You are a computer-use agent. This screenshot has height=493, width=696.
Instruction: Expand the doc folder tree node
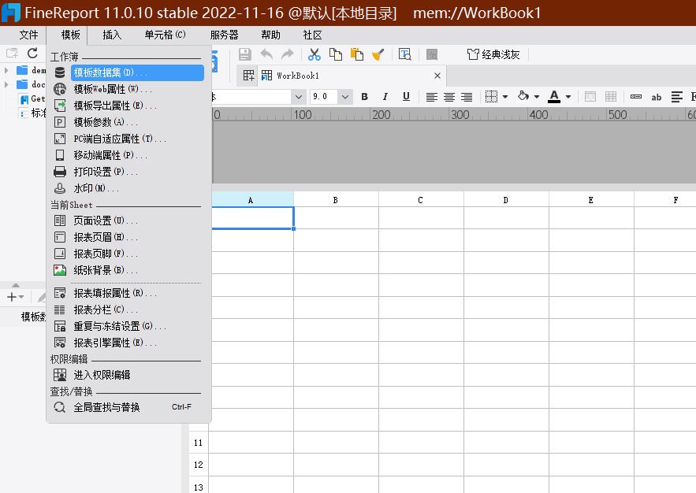[x=6, y=84]
